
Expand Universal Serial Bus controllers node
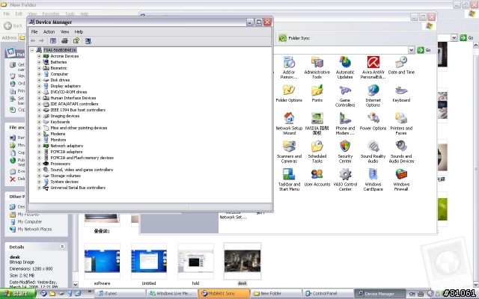[39, 188]
